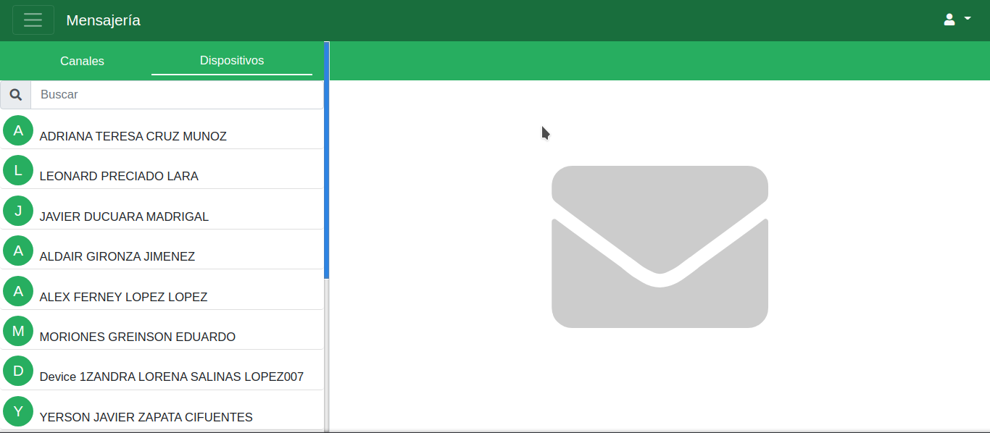Click the large envelope placeholder image

point(660,247)
